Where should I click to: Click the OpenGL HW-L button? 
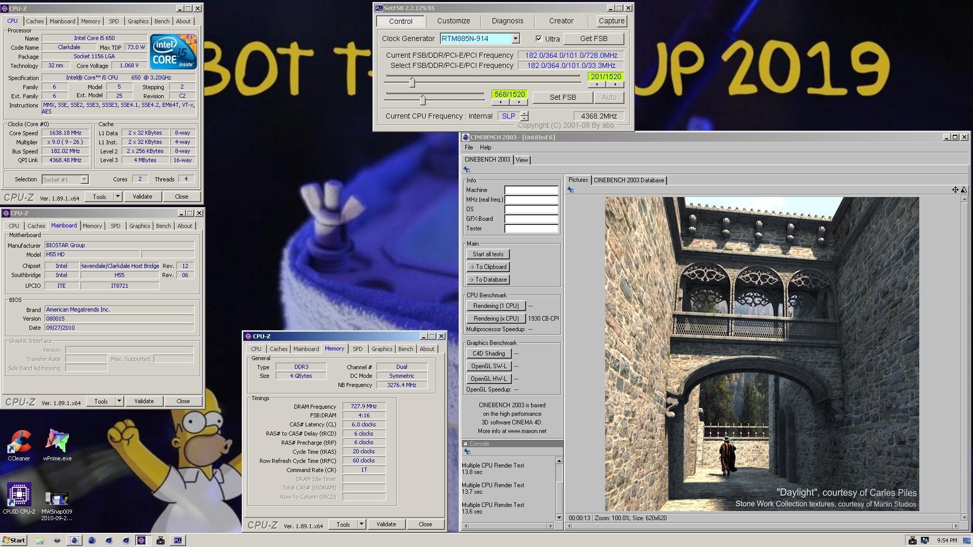pos(489,379)
